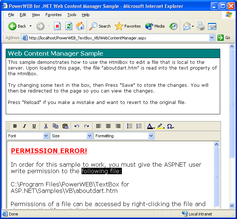The height and width of the screenshot is (219, 237).
Task: Open the Mail dropdown arrow
Action: click(x=193, y=26)
